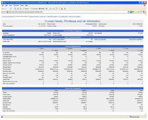Open the Tools menu
The width and height of the screenshot is (148, 120).
pos(22,5)
